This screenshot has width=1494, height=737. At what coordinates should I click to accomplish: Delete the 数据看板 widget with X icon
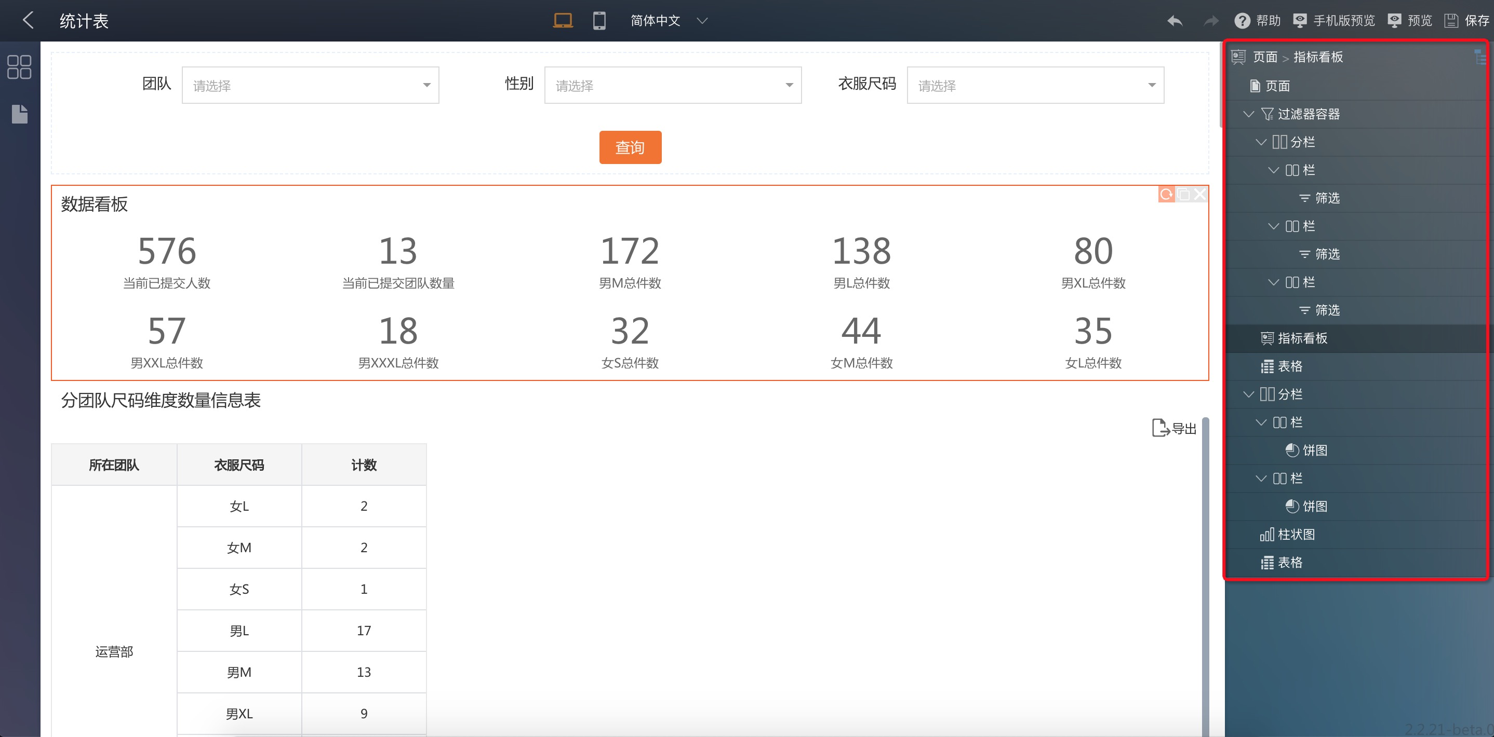coord(1200,194)
